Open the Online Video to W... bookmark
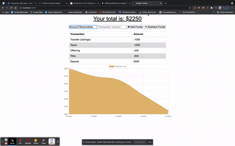 point(148,12)
